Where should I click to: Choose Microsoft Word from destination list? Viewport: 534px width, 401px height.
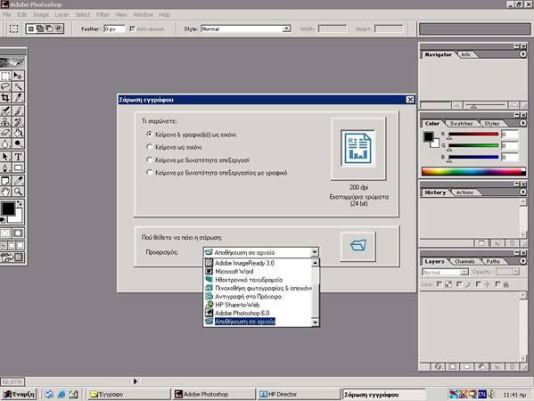click(x=258, y=271)
